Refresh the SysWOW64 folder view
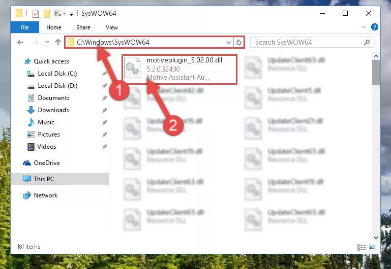The image size is (391, 269). pyautogui.click(x=239, y=43)
